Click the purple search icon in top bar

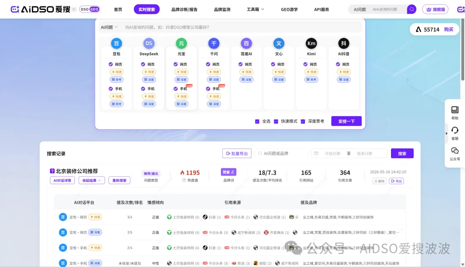pos(411,9)
